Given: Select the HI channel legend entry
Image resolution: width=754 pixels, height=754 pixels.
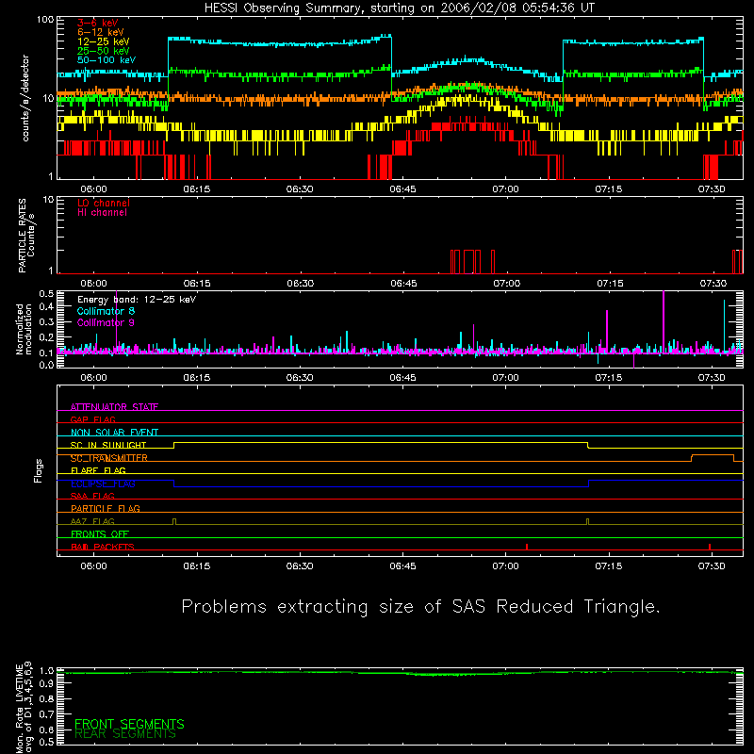Looking at the screenshot, I should [x=102, y=213].
